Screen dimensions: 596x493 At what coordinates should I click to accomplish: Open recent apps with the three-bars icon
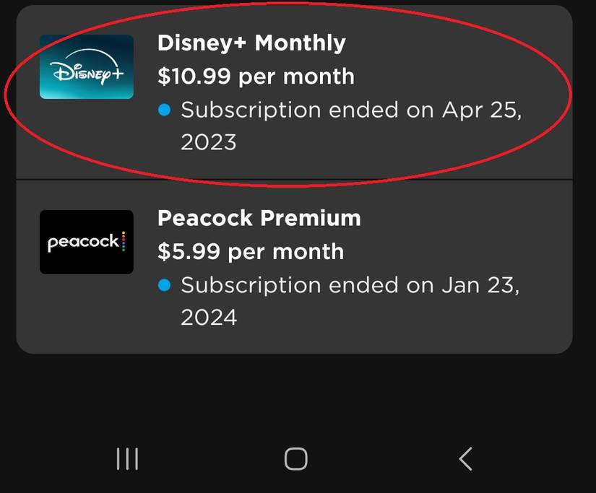pyautogui.click(x=127, y=459)
